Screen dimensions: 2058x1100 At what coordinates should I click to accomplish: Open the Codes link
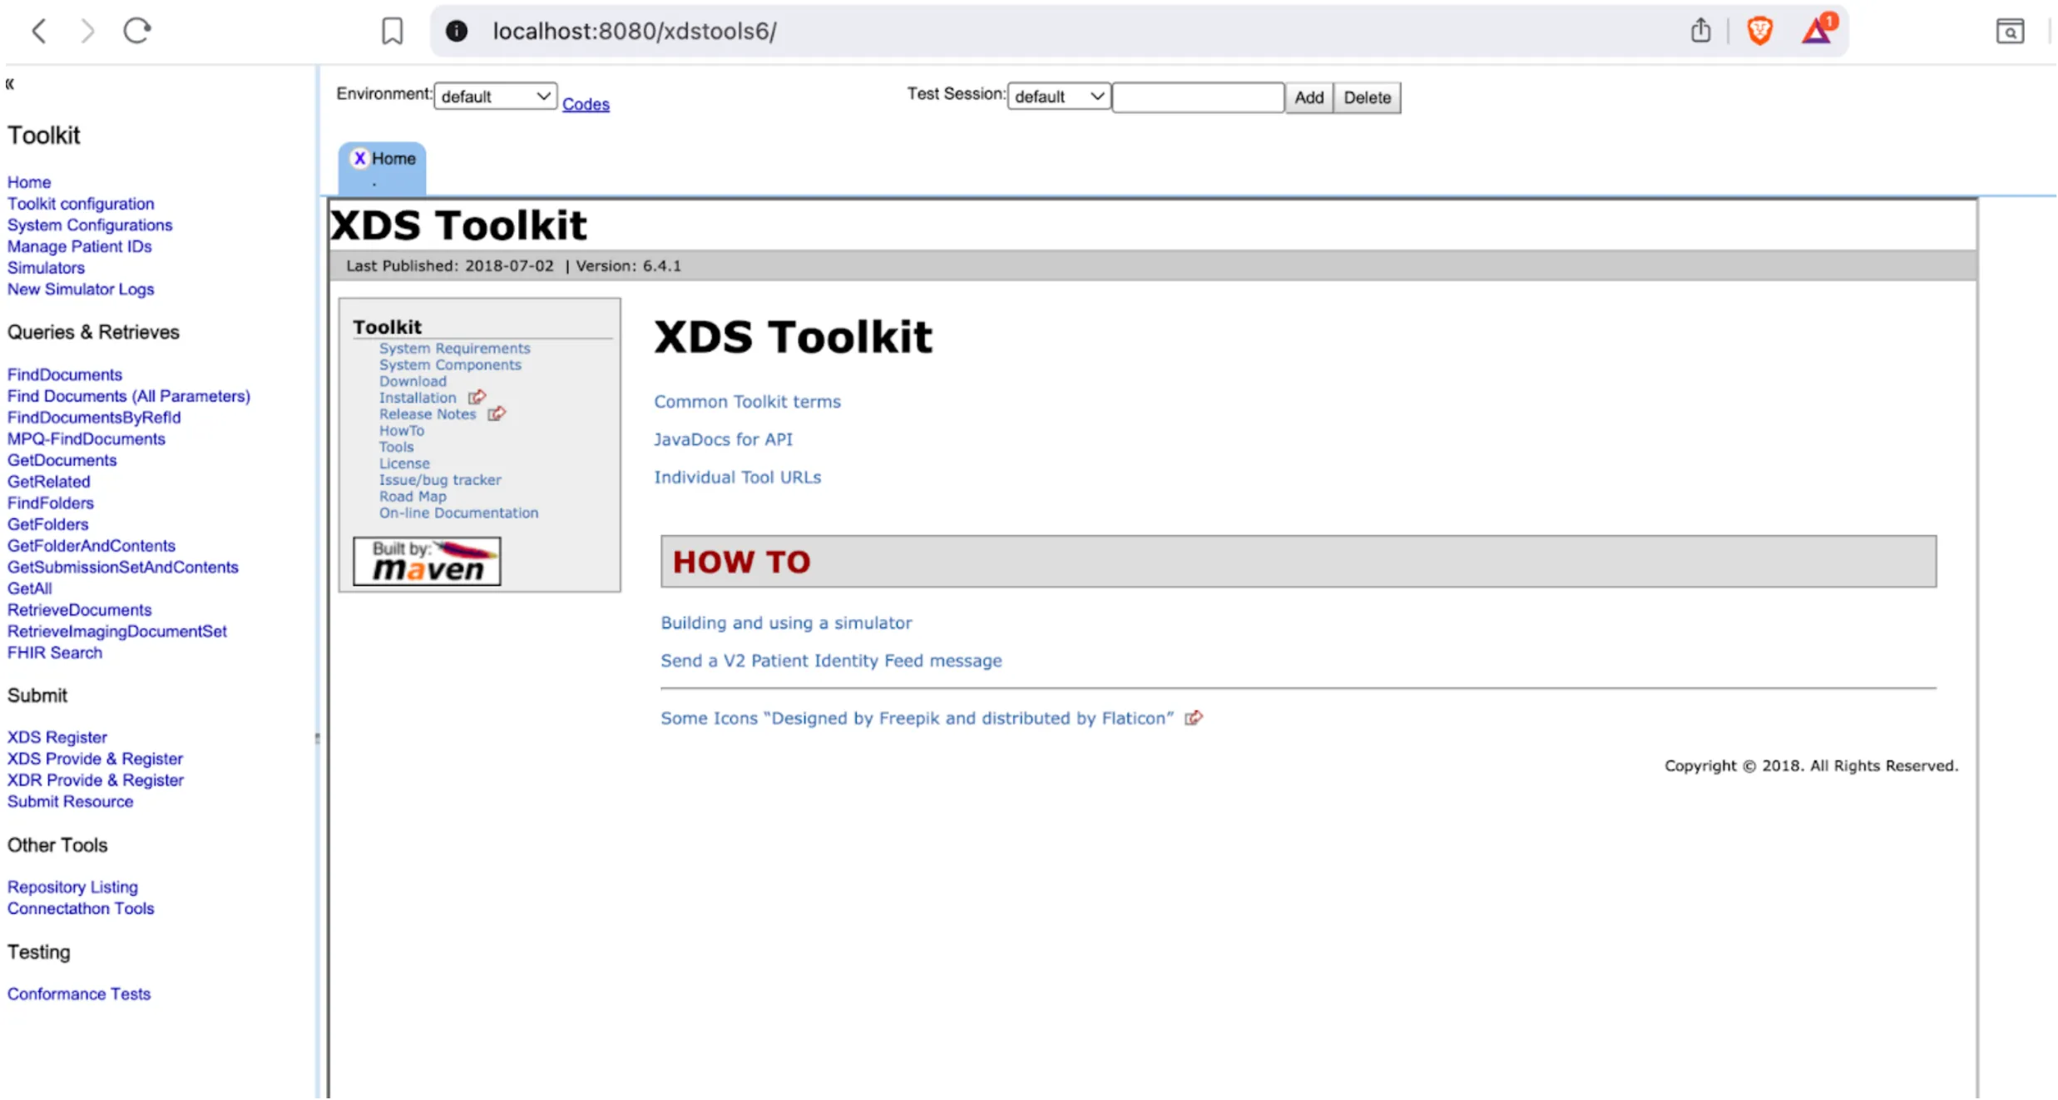[x=585, y=103]
